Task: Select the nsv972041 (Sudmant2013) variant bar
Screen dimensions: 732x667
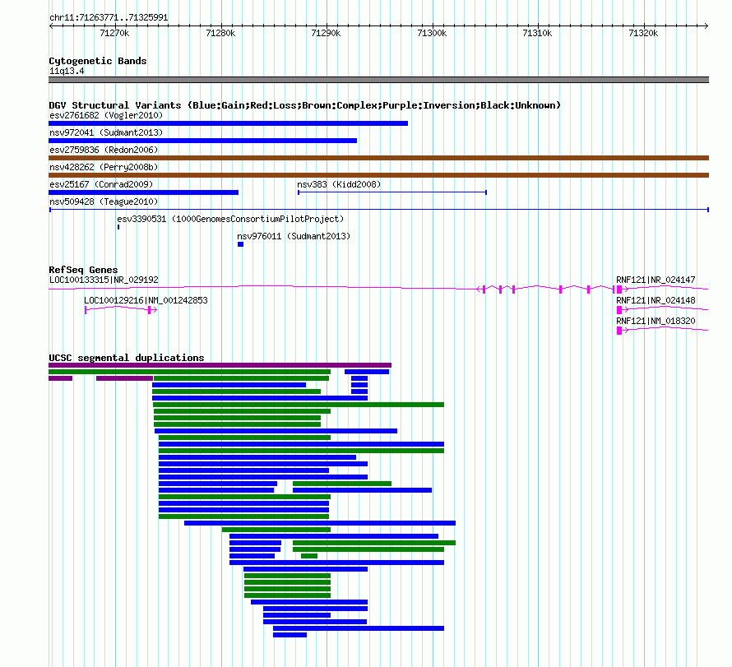Action: [202, 141]
